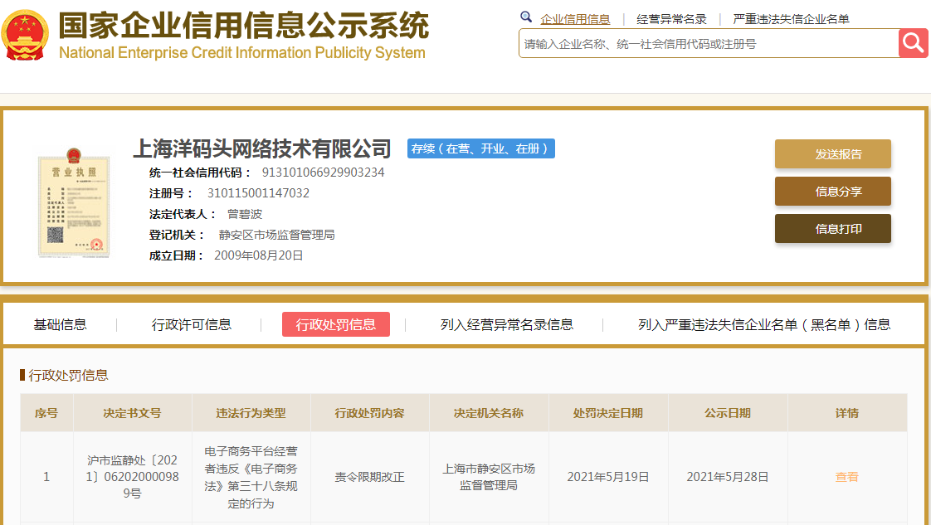Image resolution: width=931 pixels, height=525 pixels.
Task: Click the 信息分享 button
Action: coord(832,192)
